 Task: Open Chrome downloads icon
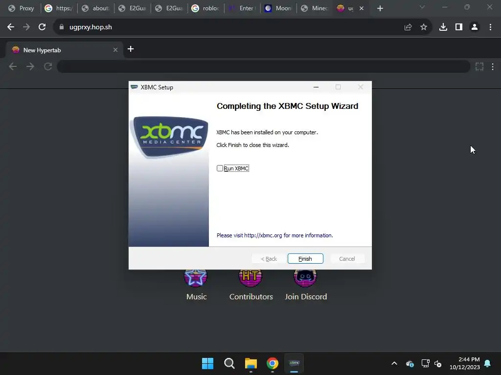pos(443,27)
